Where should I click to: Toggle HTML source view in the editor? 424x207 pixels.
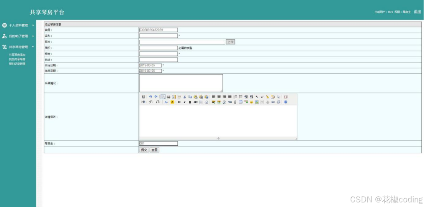point(143,97)
